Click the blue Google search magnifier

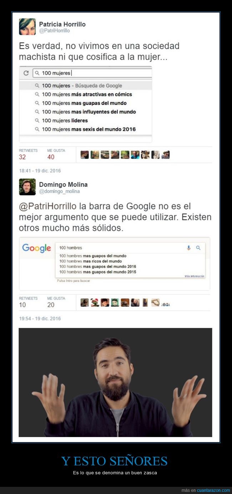tap(198, 248)
